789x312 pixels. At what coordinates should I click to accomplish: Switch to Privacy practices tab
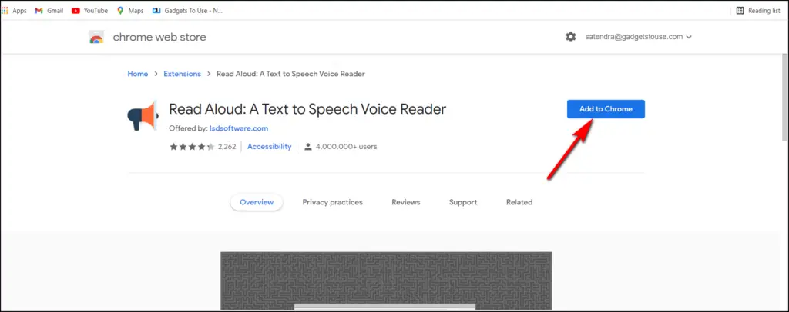coord(333,202)
